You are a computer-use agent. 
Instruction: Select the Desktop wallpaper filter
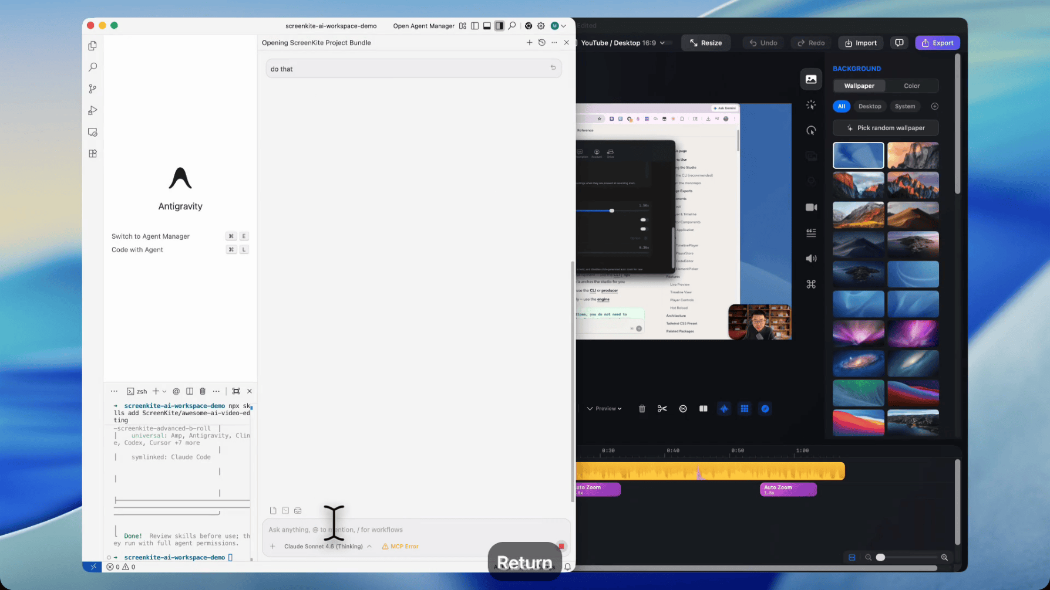870,106
